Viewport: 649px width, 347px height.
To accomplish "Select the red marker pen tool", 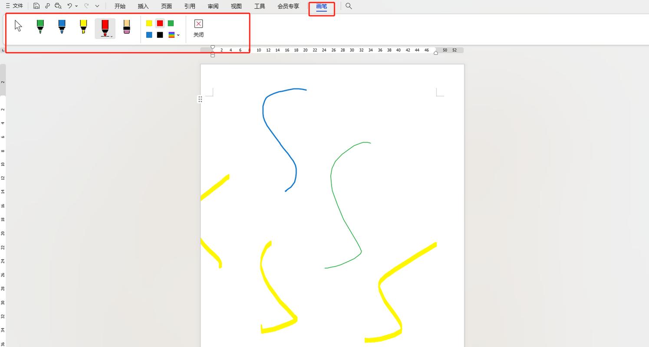I will (x=105, y=28).
